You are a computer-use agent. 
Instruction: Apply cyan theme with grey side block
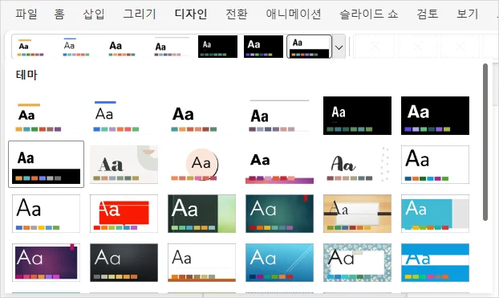(x=435, y=214)
